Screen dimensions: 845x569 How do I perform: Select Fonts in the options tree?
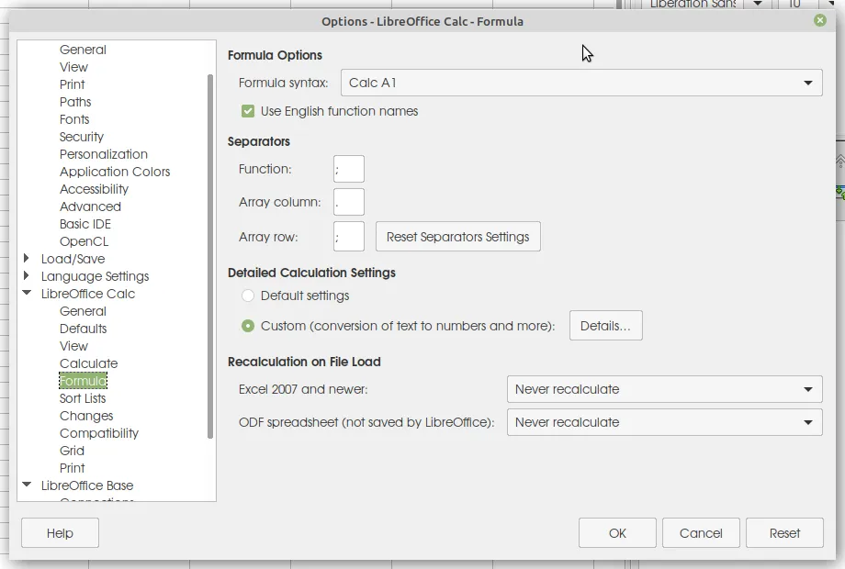point(74,119)
